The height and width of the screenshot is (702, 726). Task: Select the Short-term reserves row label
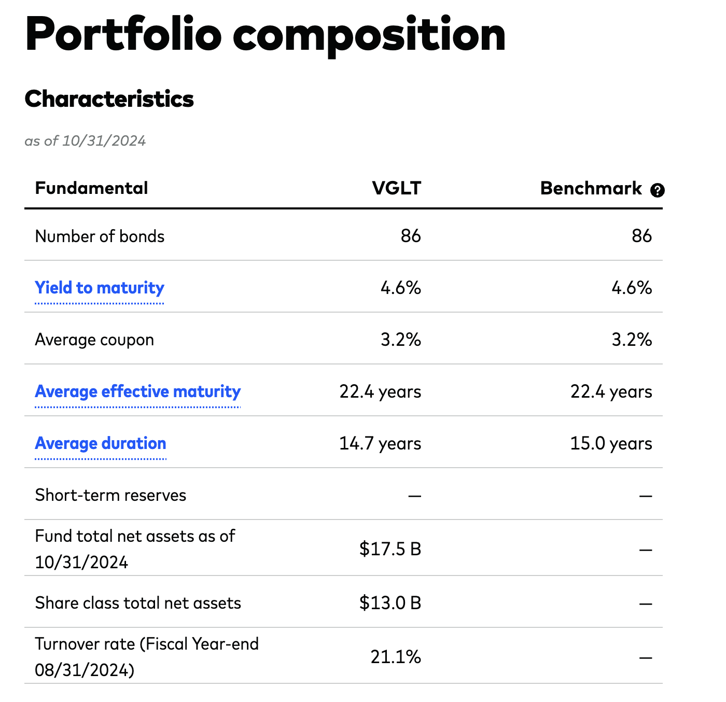[x=110, y=495]
